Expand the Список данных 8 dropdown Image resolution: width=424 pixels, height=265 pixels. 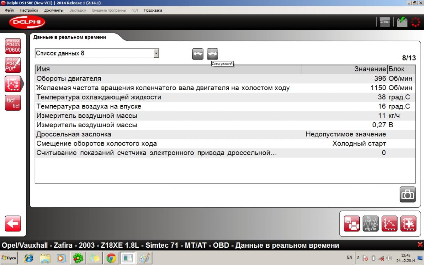[156, 53]
